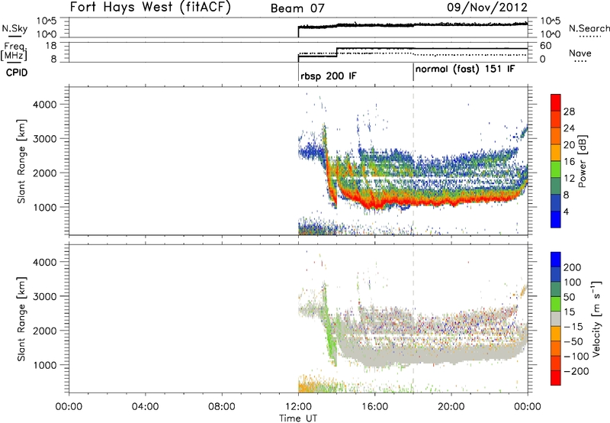Click the "4000" tick in the power panel
610x423 pixels.
tap(44, 105)
